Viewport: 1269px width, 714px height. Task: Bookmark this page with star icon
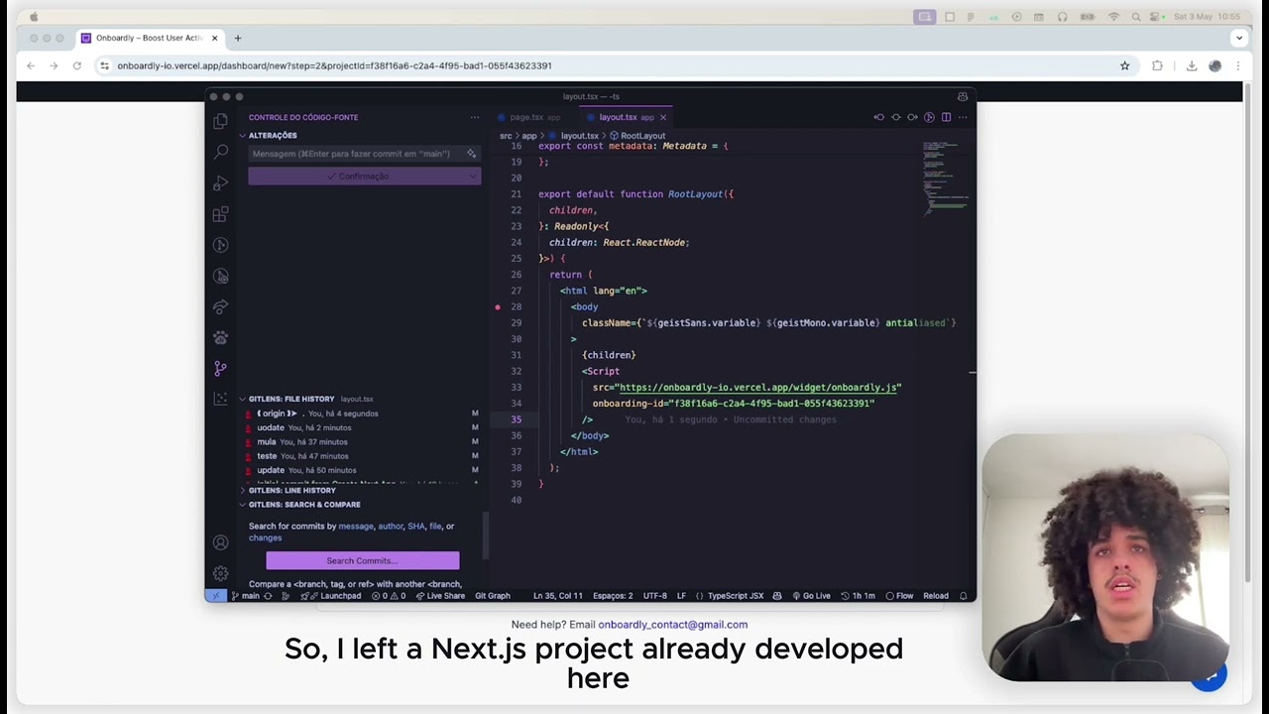1124,65
